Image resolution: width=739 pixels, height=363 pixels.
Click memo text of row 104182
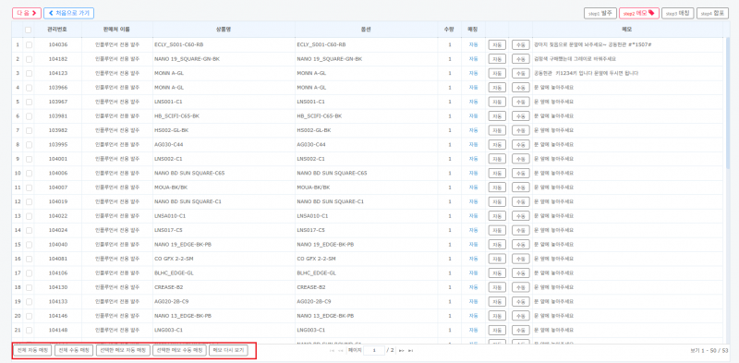coord(575,59)
